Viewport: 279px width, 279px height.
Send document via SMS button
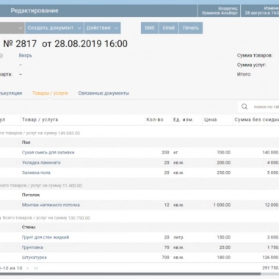tap(150, 28)
